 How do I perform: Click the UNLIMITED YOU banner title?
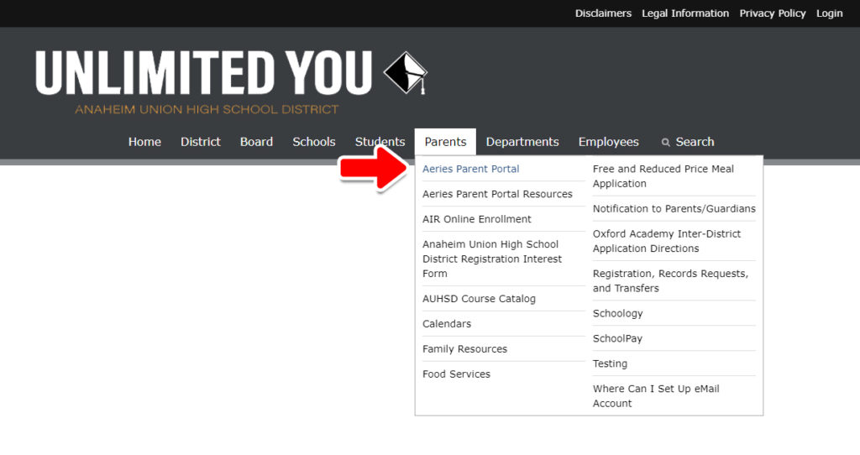[204, 72]
